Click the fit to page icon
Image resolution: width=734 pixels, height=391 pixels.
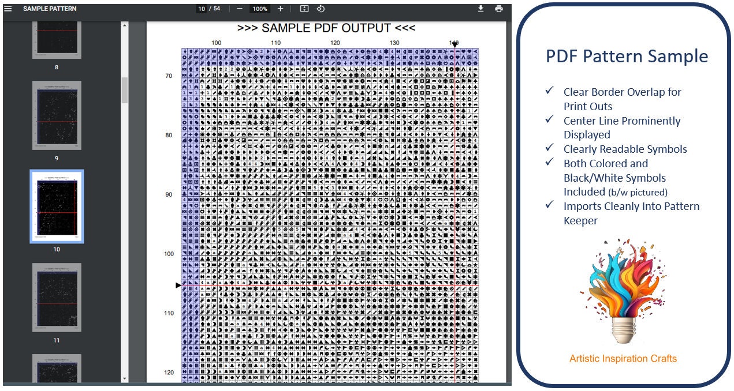tap(304, 9)
